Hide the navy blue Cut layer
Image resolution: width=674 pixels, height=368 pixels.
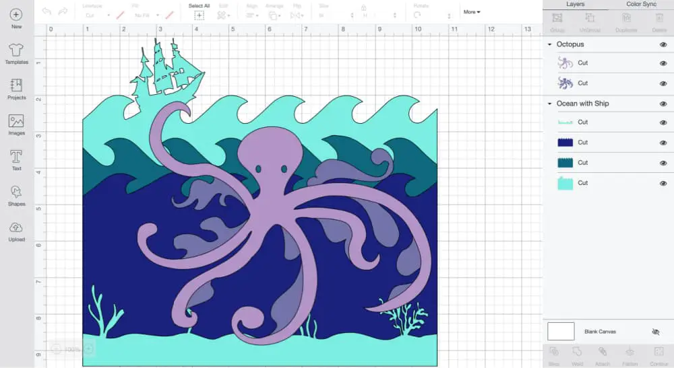[663, 143]
